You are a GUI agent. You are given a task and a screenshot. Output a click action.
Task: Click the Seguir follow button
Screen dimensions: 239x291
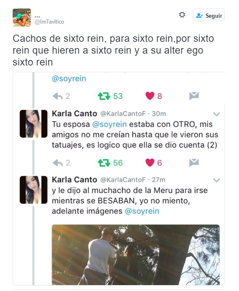pos(209,15)
